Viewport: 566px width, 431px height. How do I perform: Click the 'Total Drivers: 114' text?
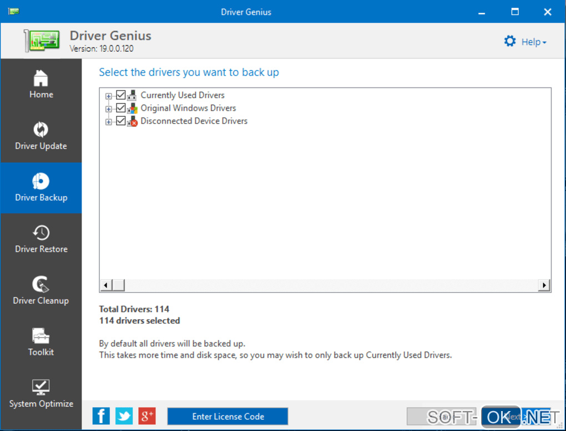134,309
